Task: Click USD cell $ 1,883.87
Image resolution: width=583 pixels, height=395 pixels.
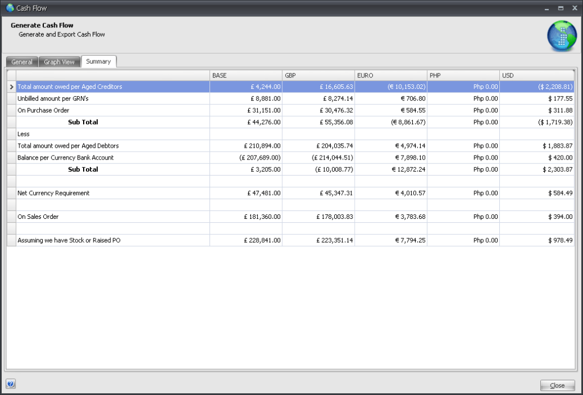Action: tap(537, 146)
